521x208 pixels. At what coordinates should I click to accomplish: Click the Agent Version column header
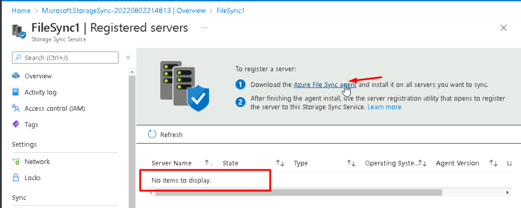tap(457, 163)
